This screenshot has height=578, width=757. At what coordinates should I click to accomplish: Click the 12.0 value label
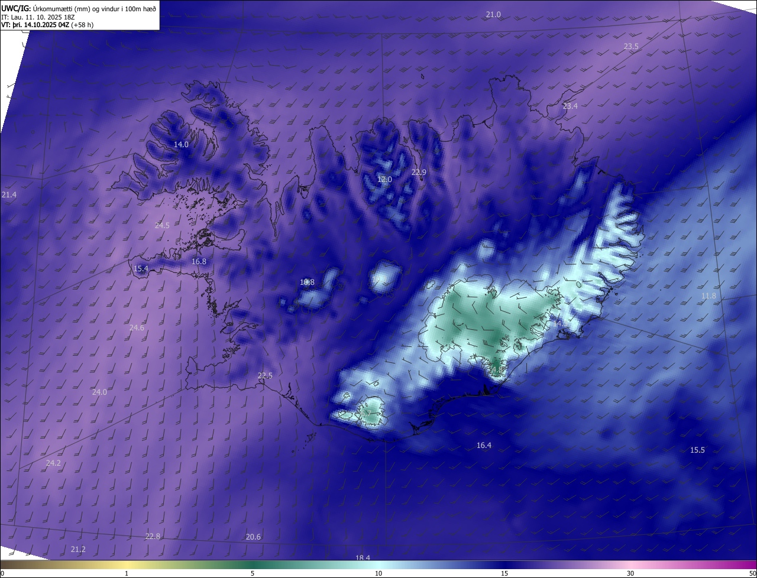click(384, 179)
